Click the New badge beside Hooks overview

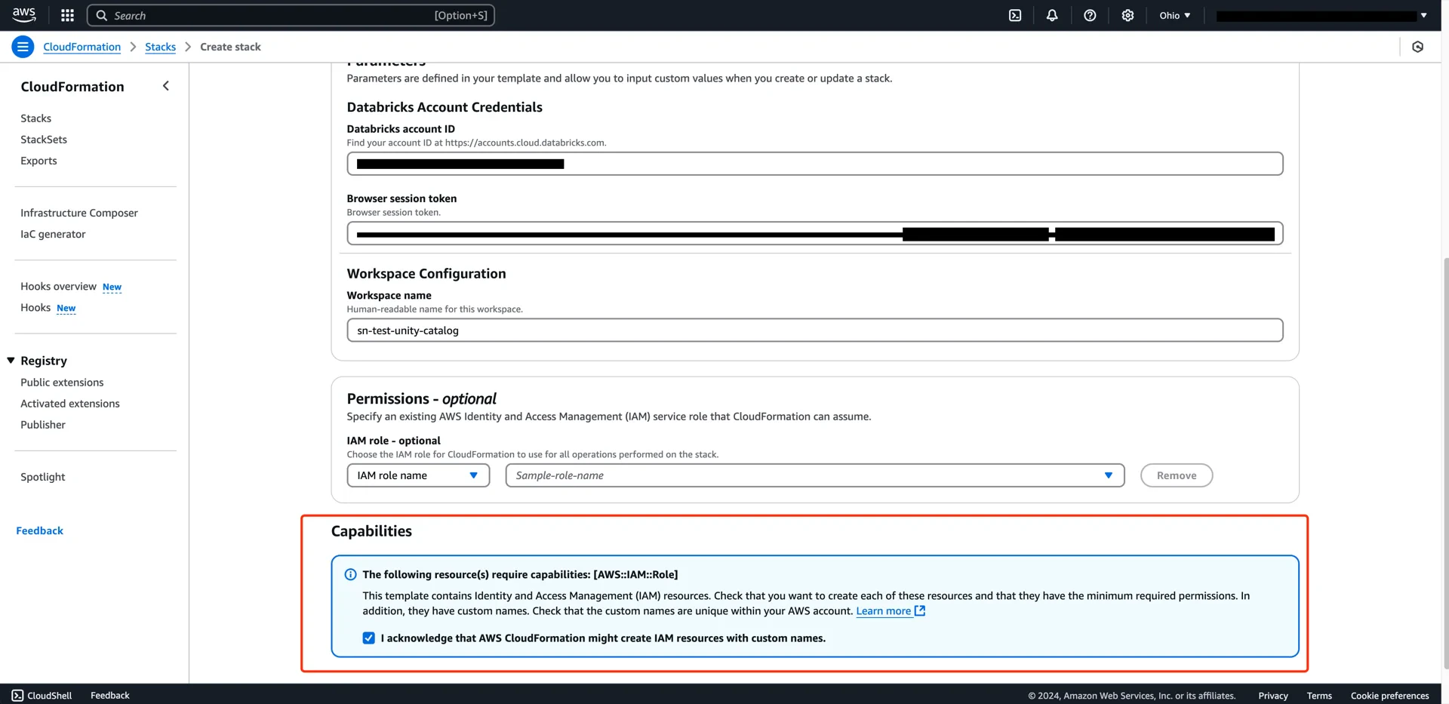[x=112, y=287]
